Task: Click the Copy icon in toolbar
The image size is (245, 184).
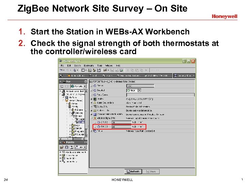Action: coord(132,70)
